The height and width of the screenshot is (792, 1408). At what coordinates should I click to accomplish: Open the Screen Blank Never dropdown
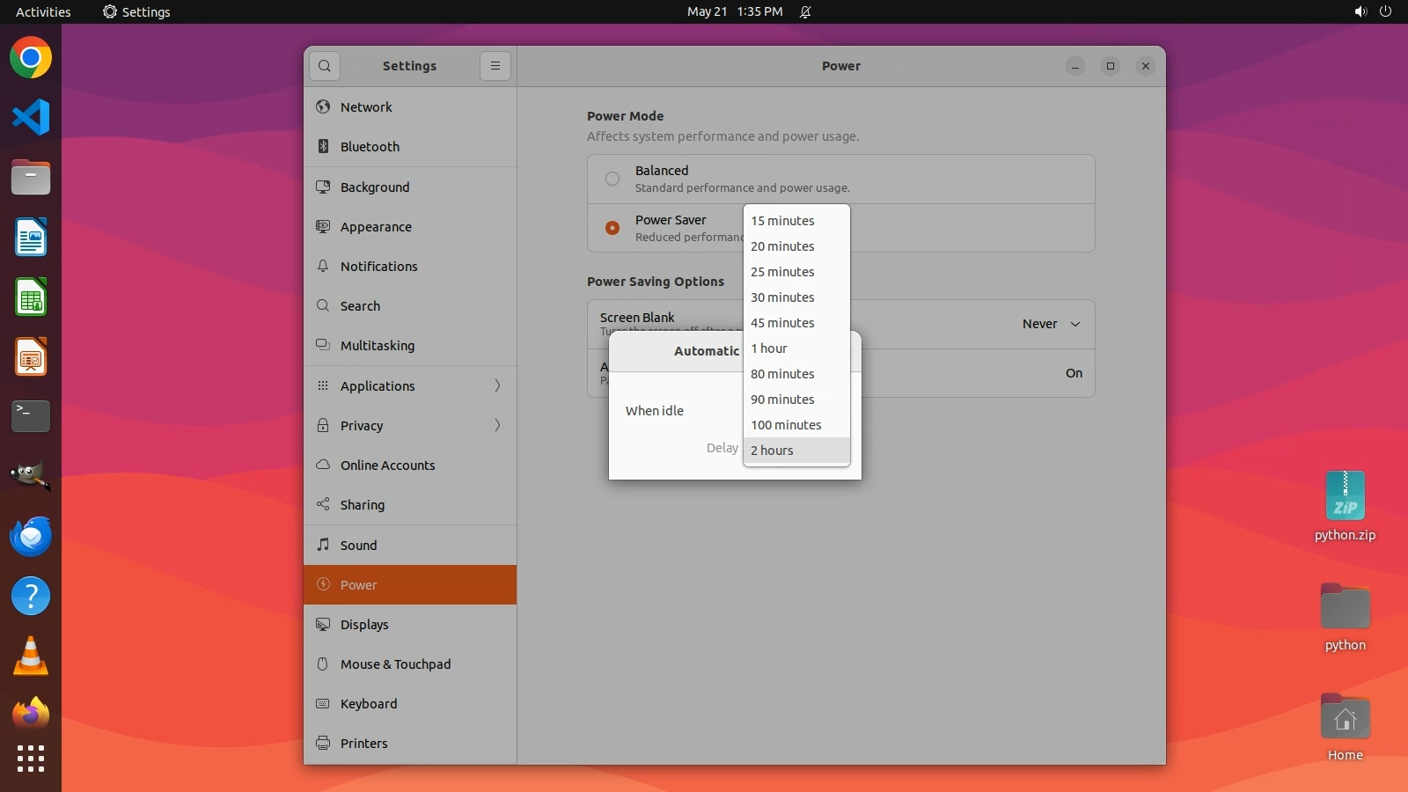(x=1051, y=324)
